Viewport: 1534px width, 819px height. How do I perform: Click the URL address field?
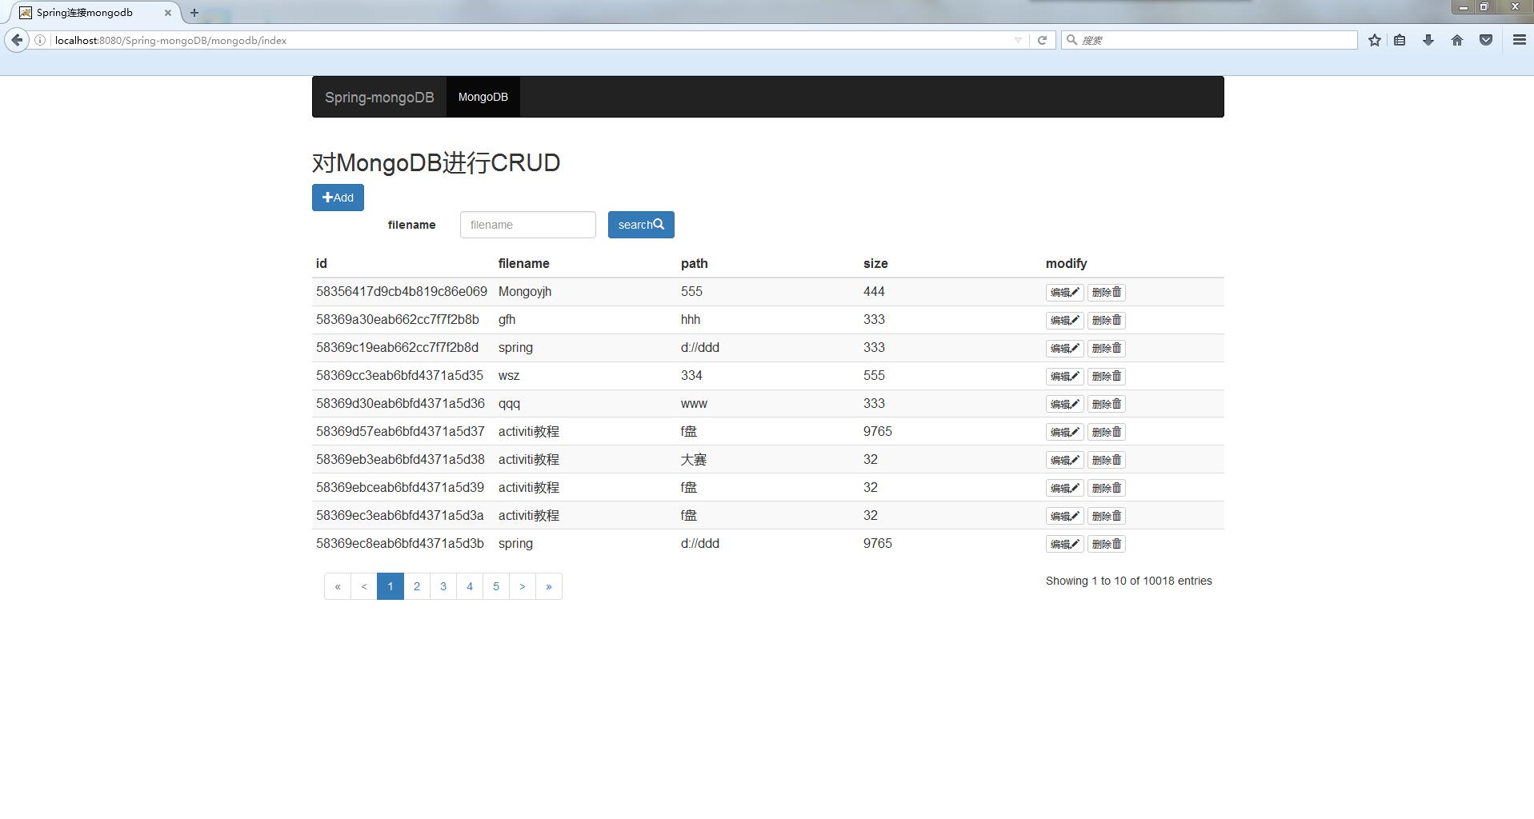tap(528, 40)
